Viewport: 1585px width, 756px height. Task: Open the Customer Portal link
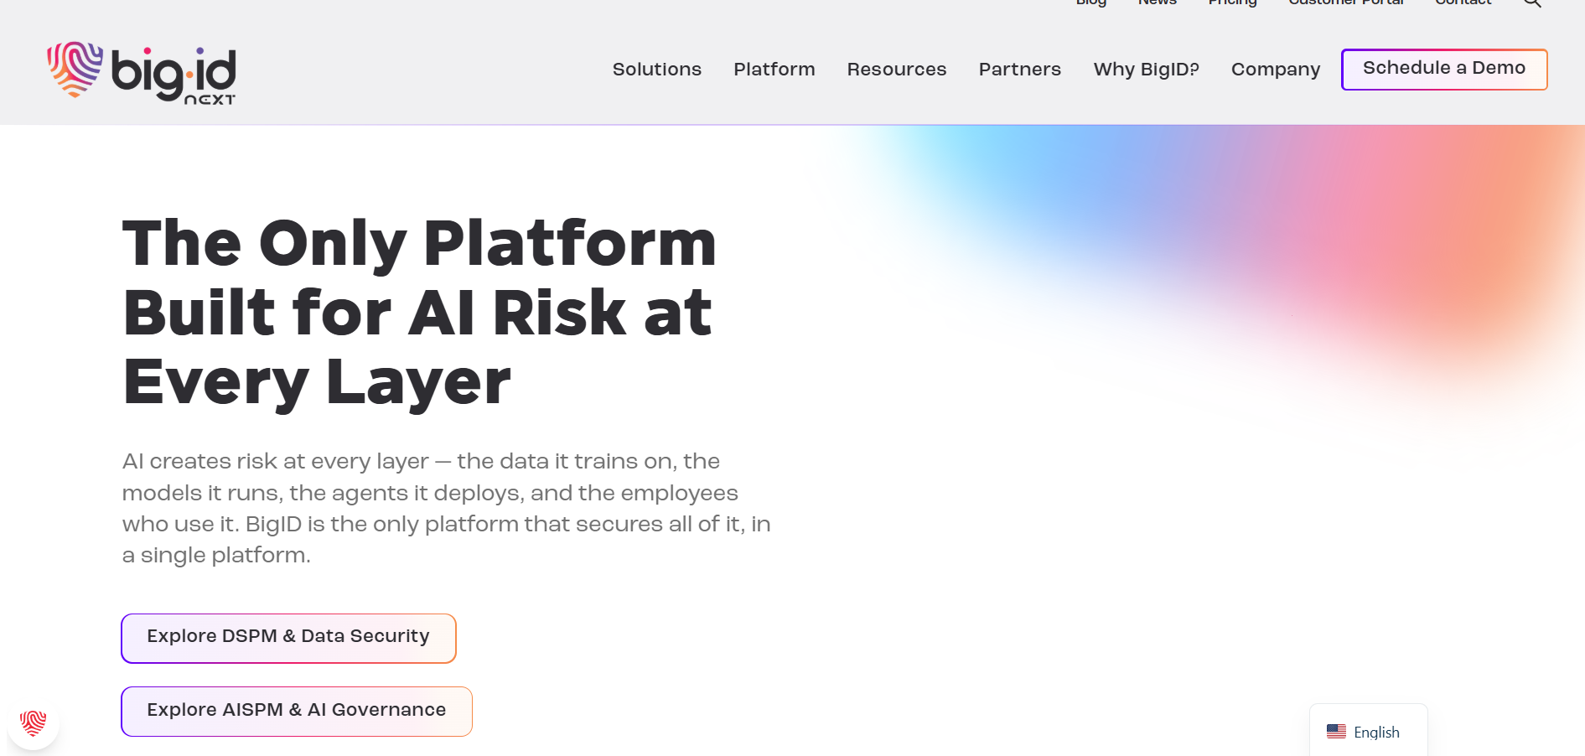[1346, 3]
